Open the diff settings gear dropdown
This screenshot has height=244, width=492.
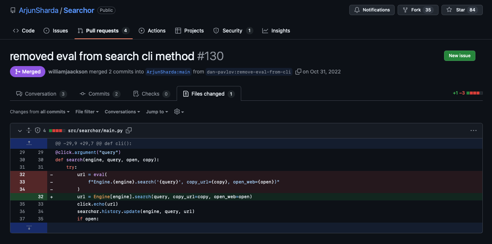(x=179, y=112)
